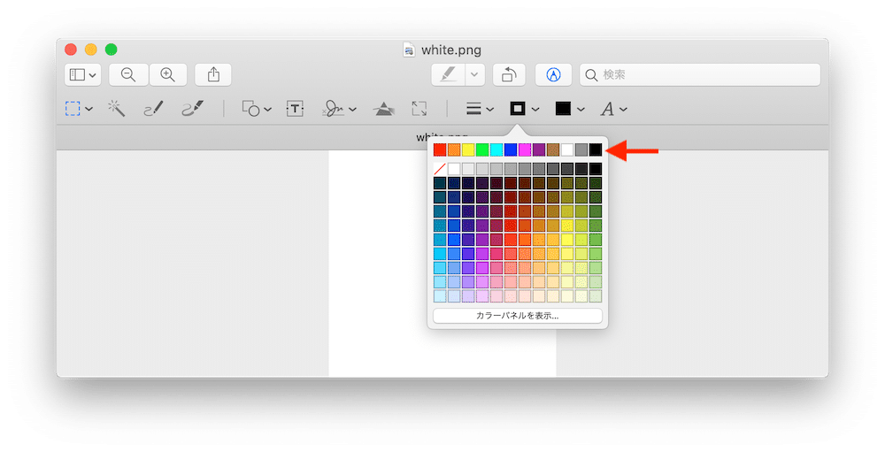Choose the black swatch in top row
The image size is (885, 452).
tap(596, 149)
